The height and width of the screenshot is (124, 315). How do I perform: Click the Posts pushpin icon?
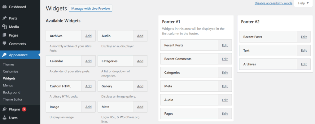point(5,18)
